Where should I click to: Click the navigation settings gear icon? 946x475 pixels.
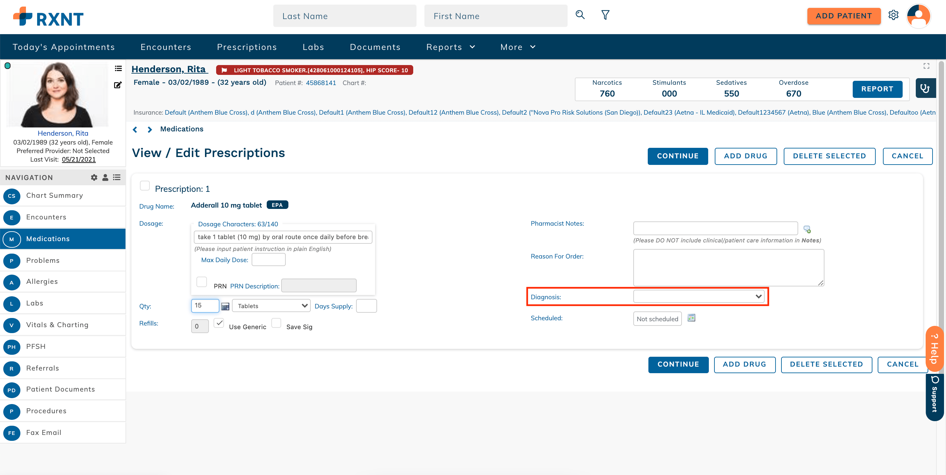click(94, 177)
